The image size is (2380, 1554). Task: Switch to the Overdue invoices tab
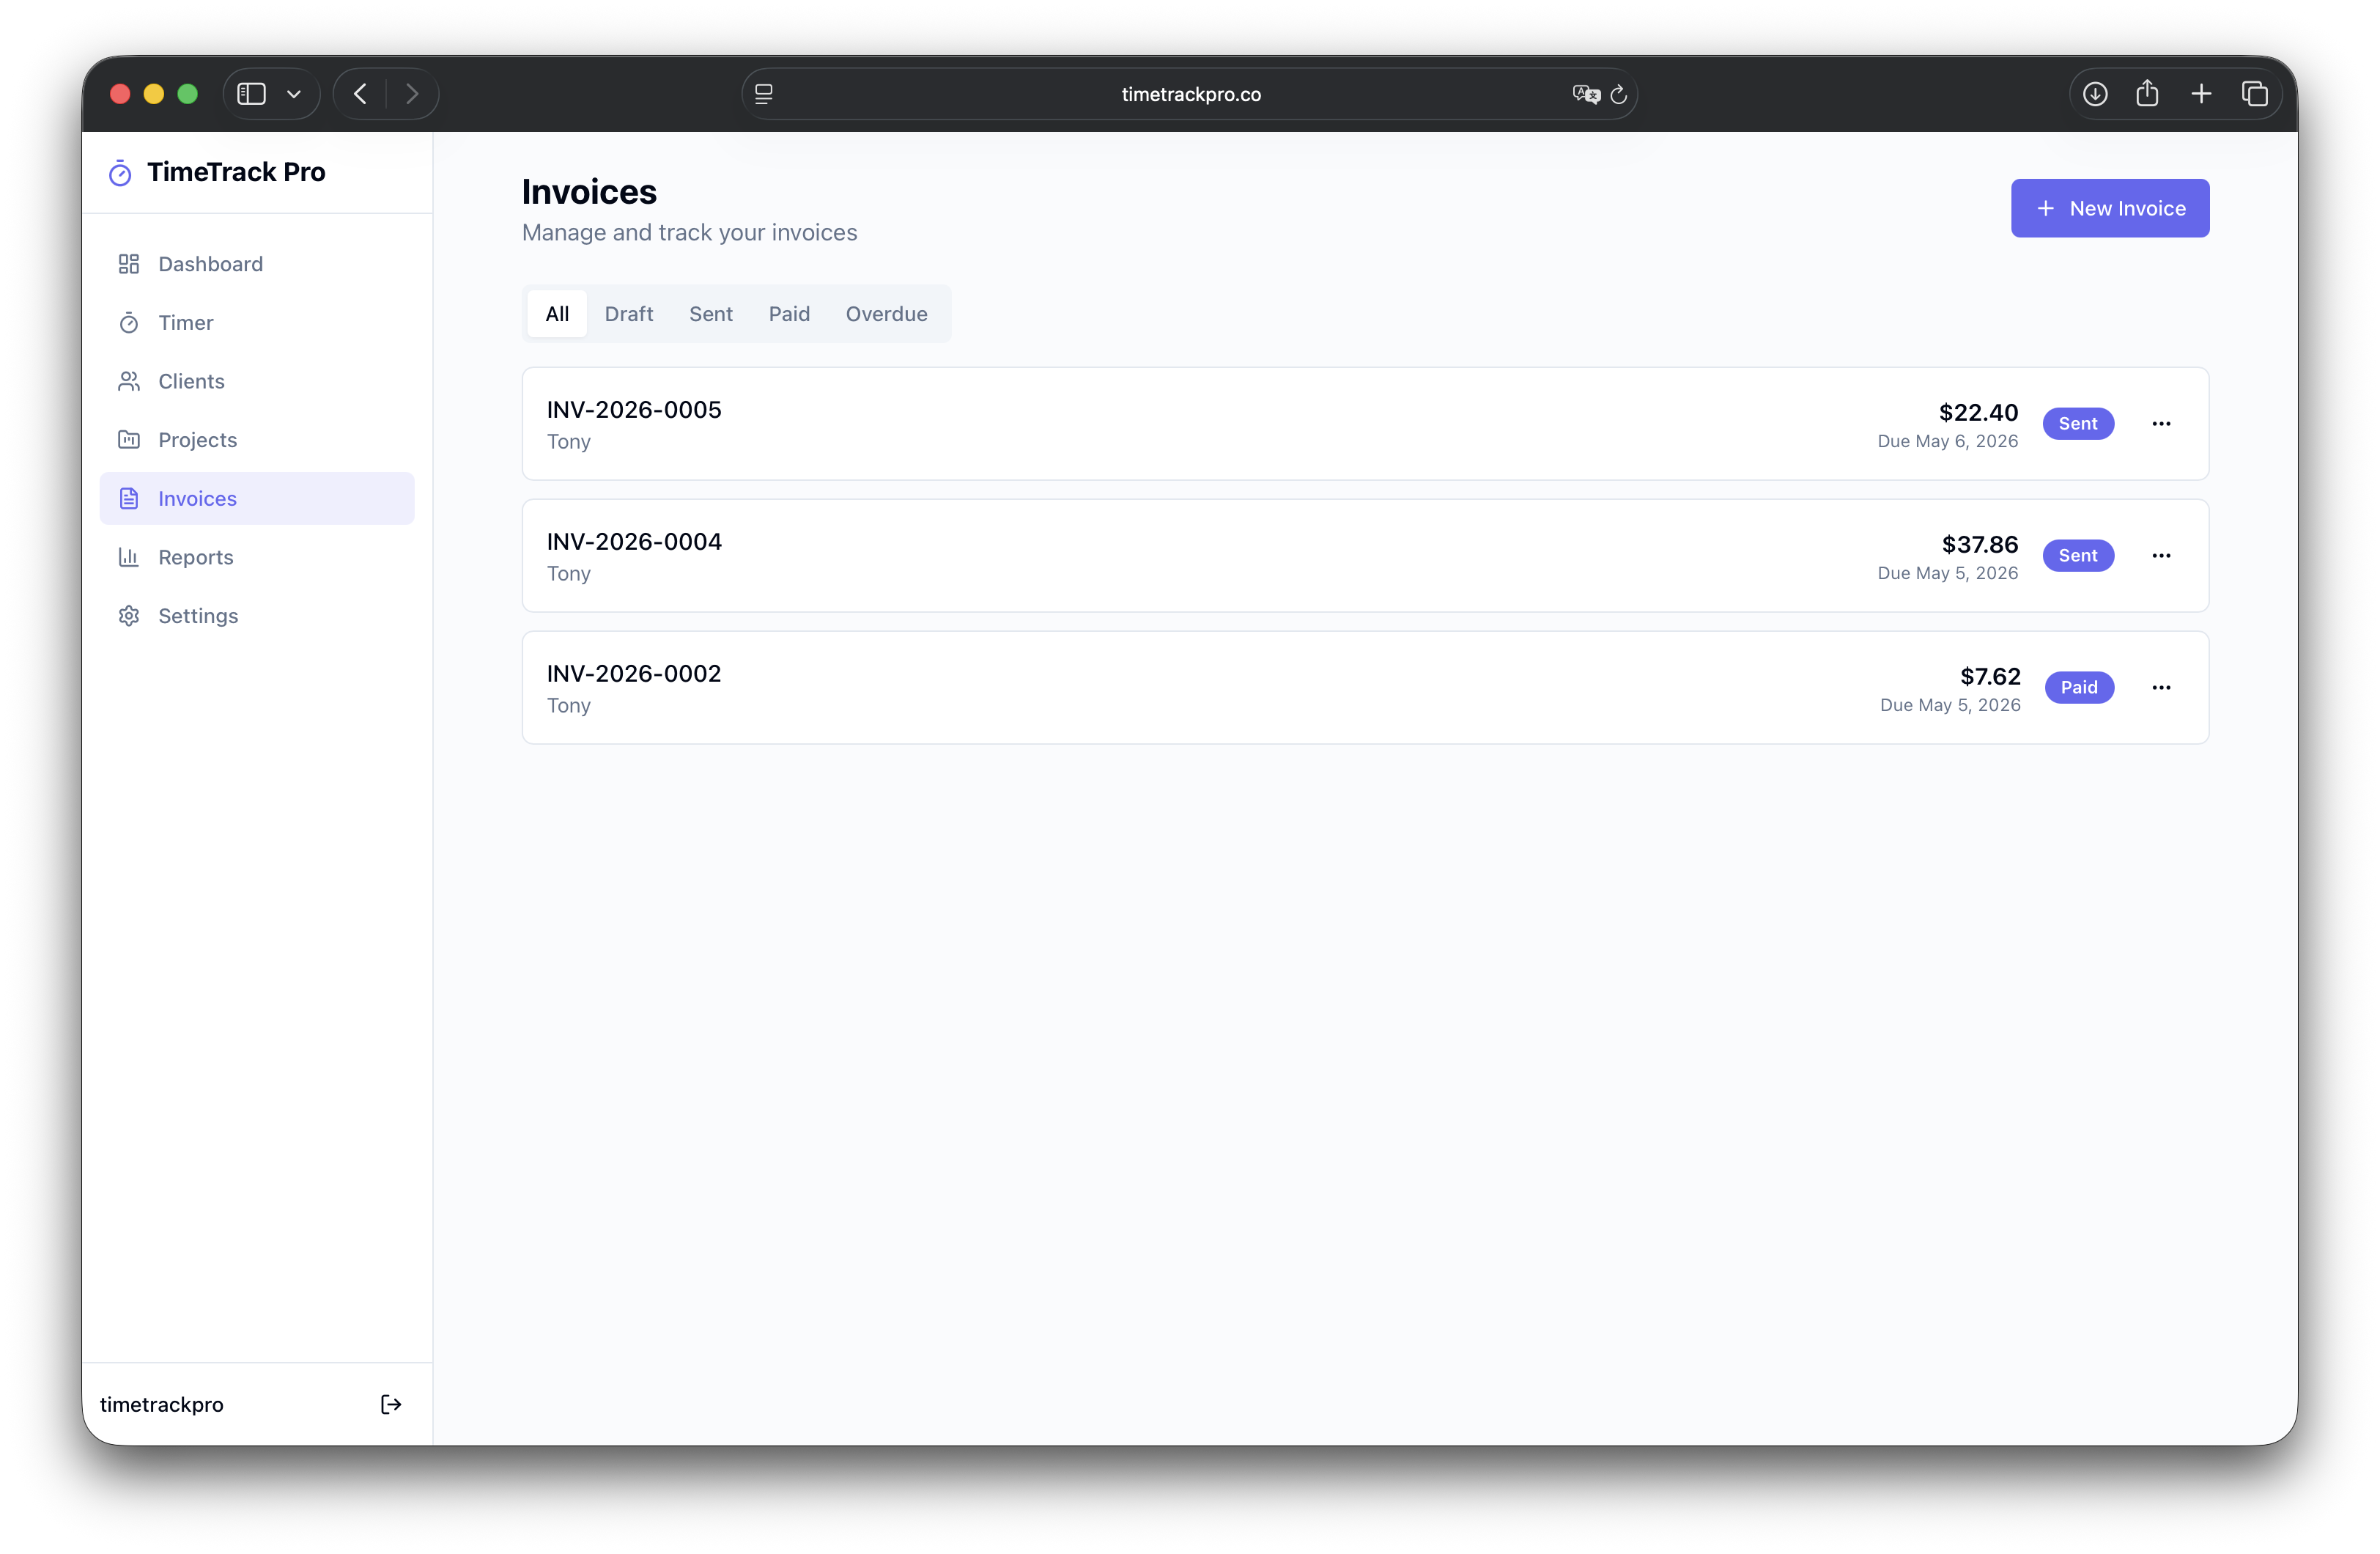click(885, 313)
